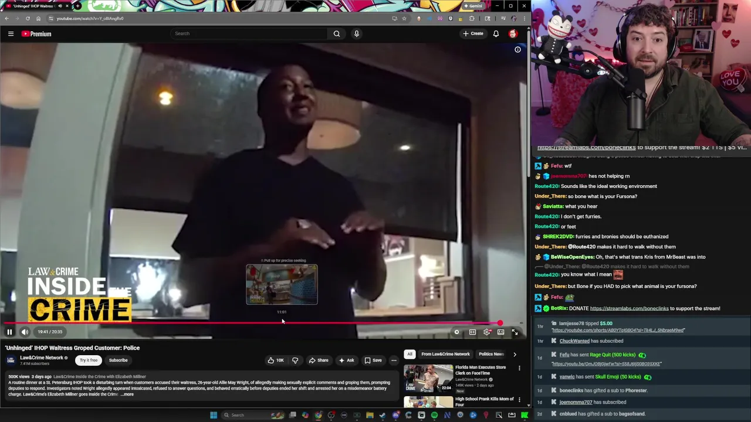
Task: Expand the description with ...more
Action: [127, 394]
